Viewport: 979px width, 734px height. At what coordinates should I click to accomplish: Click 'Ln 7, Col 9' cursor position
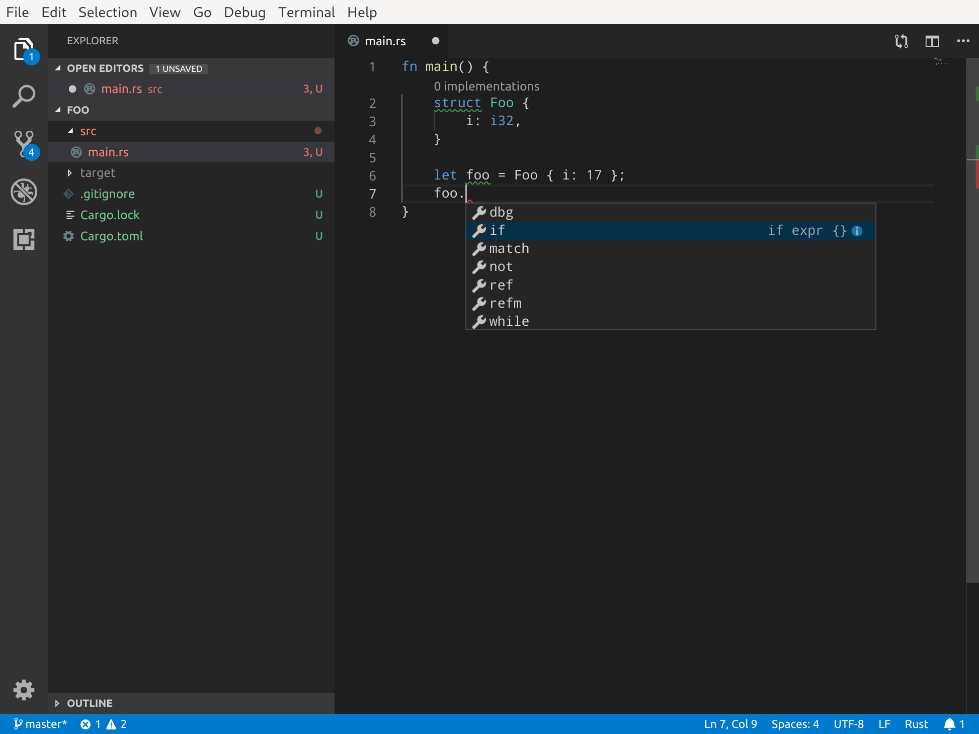[x=730, y=724]
